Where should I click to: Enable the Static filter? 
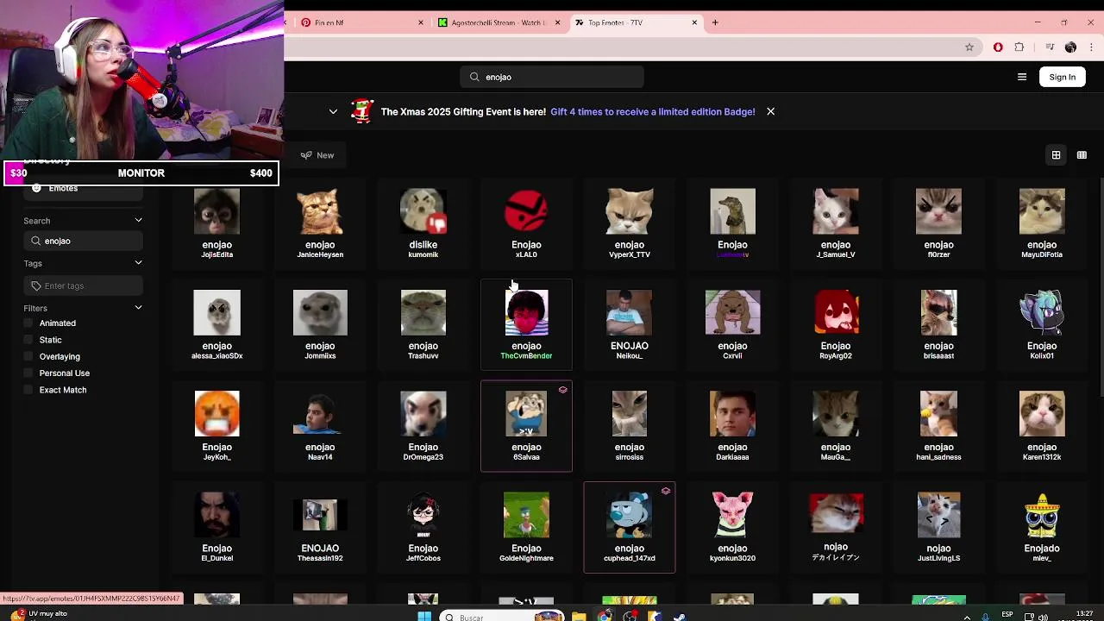click(28, 340)
